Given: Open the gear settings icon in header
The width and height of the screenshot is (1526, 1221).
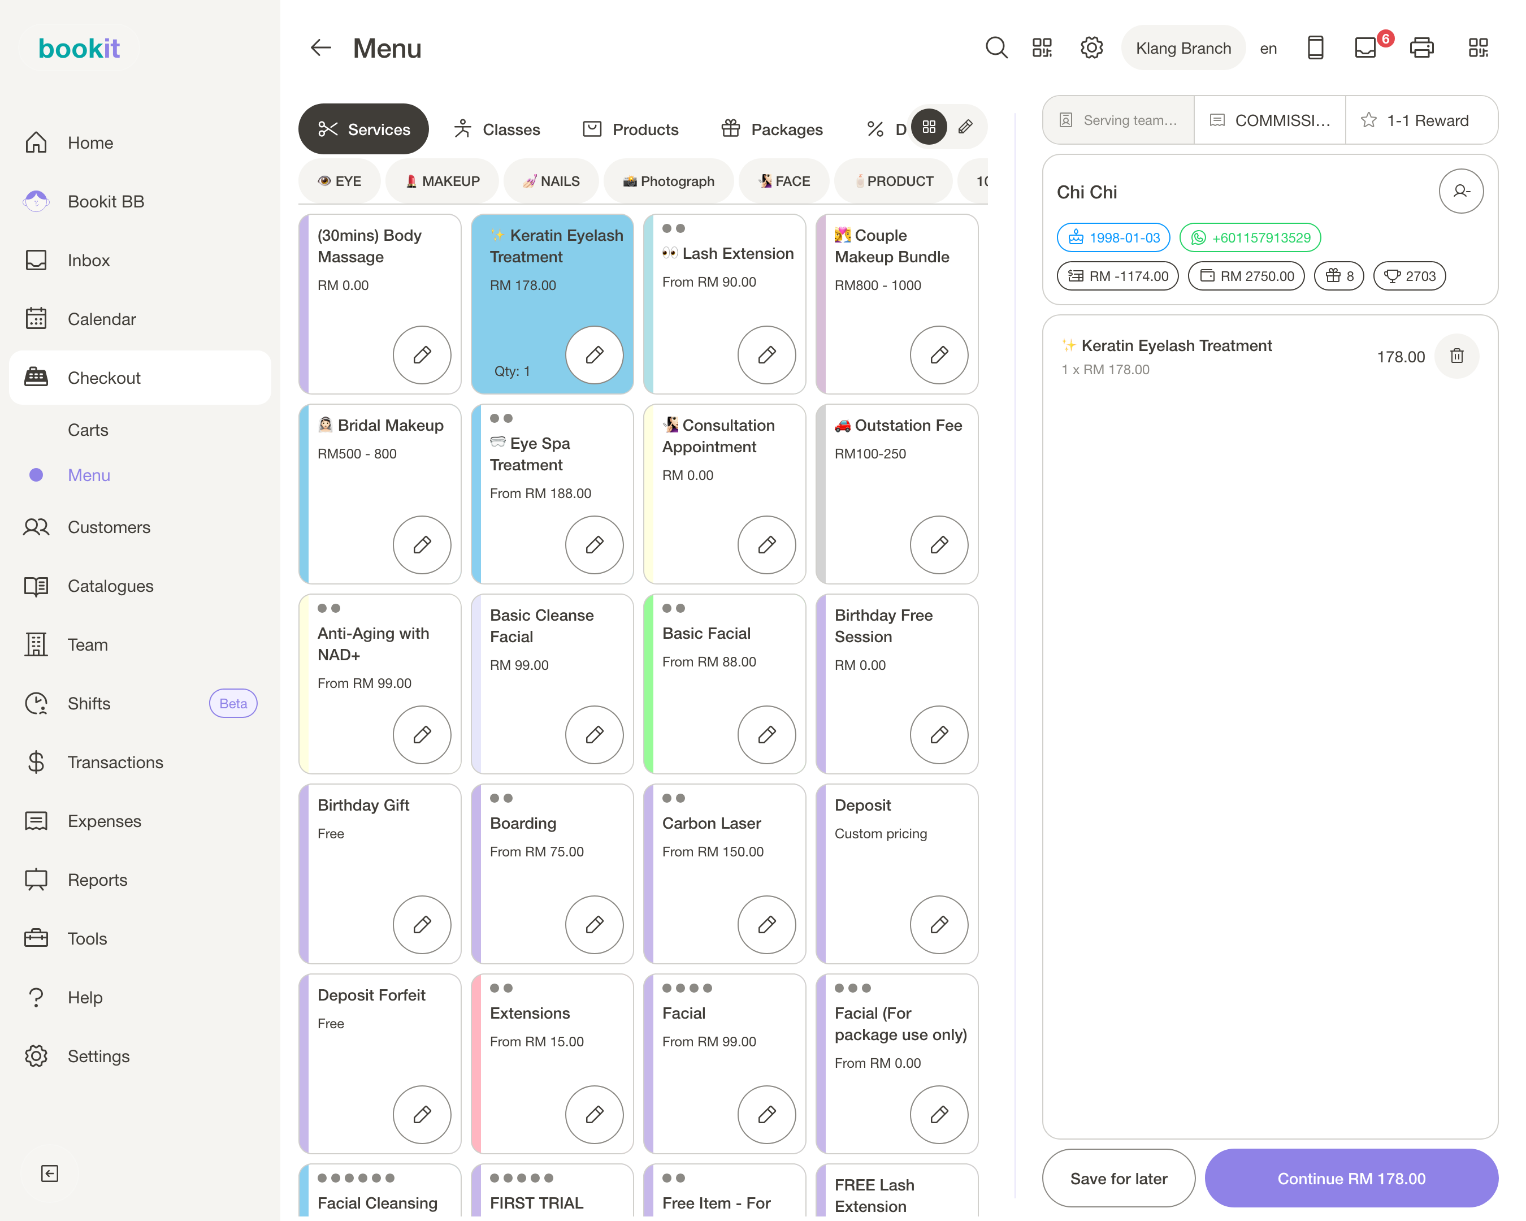Looking at the screenshot, I should [x=1091, y=48].
